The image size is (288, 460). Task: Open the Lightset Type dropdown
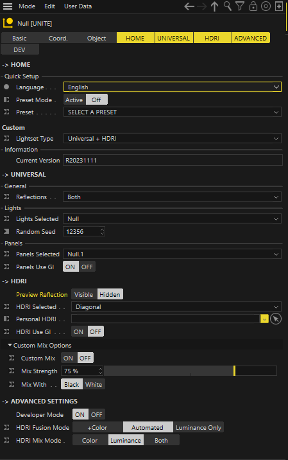173,139
